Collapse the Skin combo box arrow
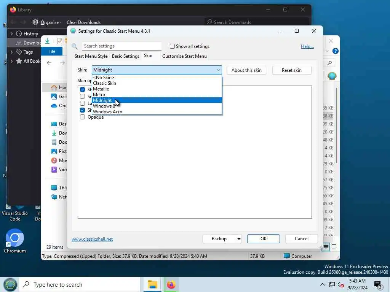This screenshot has width=390, height=292. click(218, 70)
